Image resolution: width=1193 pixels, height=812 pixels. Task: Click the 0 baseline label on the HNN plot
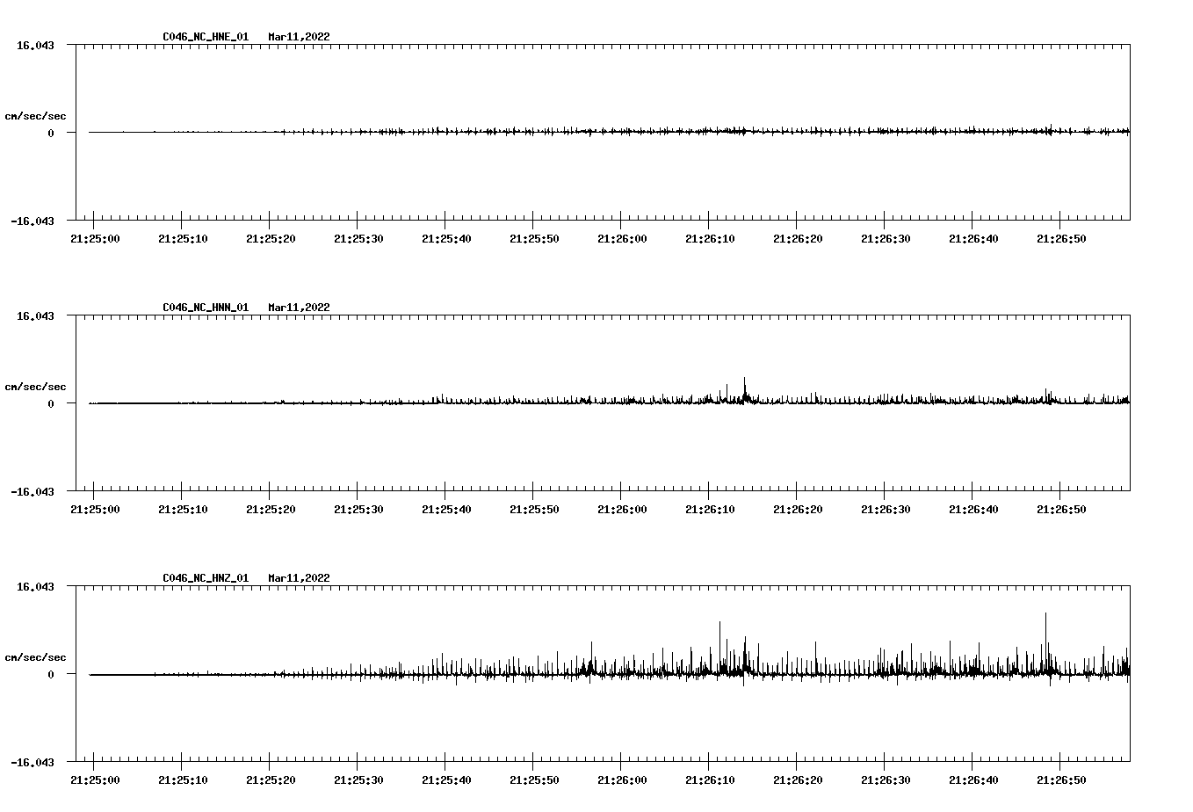[x=51, y=404]
